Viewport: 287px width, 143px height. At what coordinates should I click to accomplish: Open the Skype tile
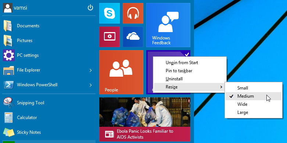pos(110,13)
